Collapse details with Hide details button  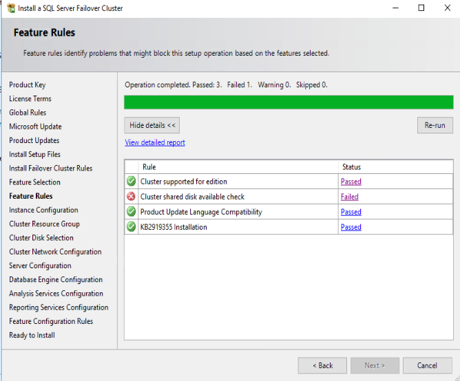pos(152,125)
